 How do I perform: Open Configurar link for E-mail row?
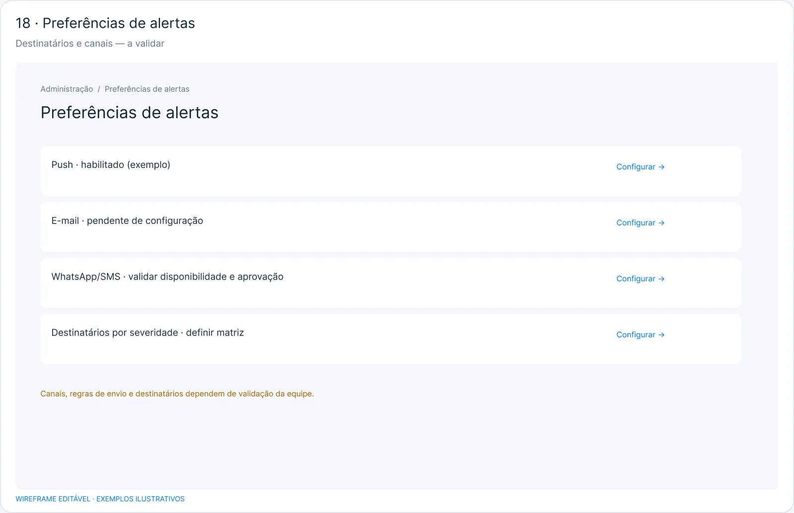click(640, 223)
